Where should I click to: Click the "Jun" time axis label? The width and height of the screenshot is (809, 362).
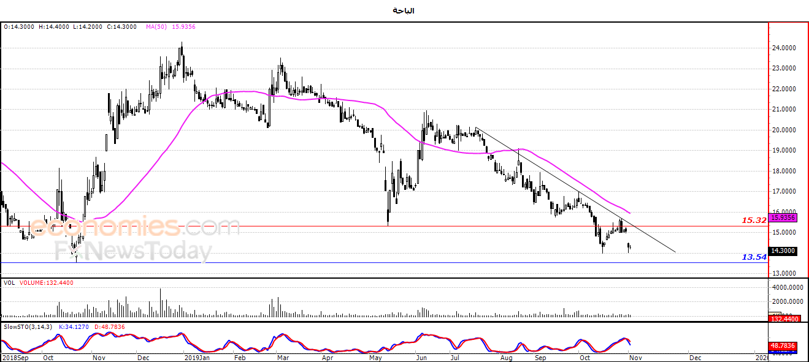point(421,357)
